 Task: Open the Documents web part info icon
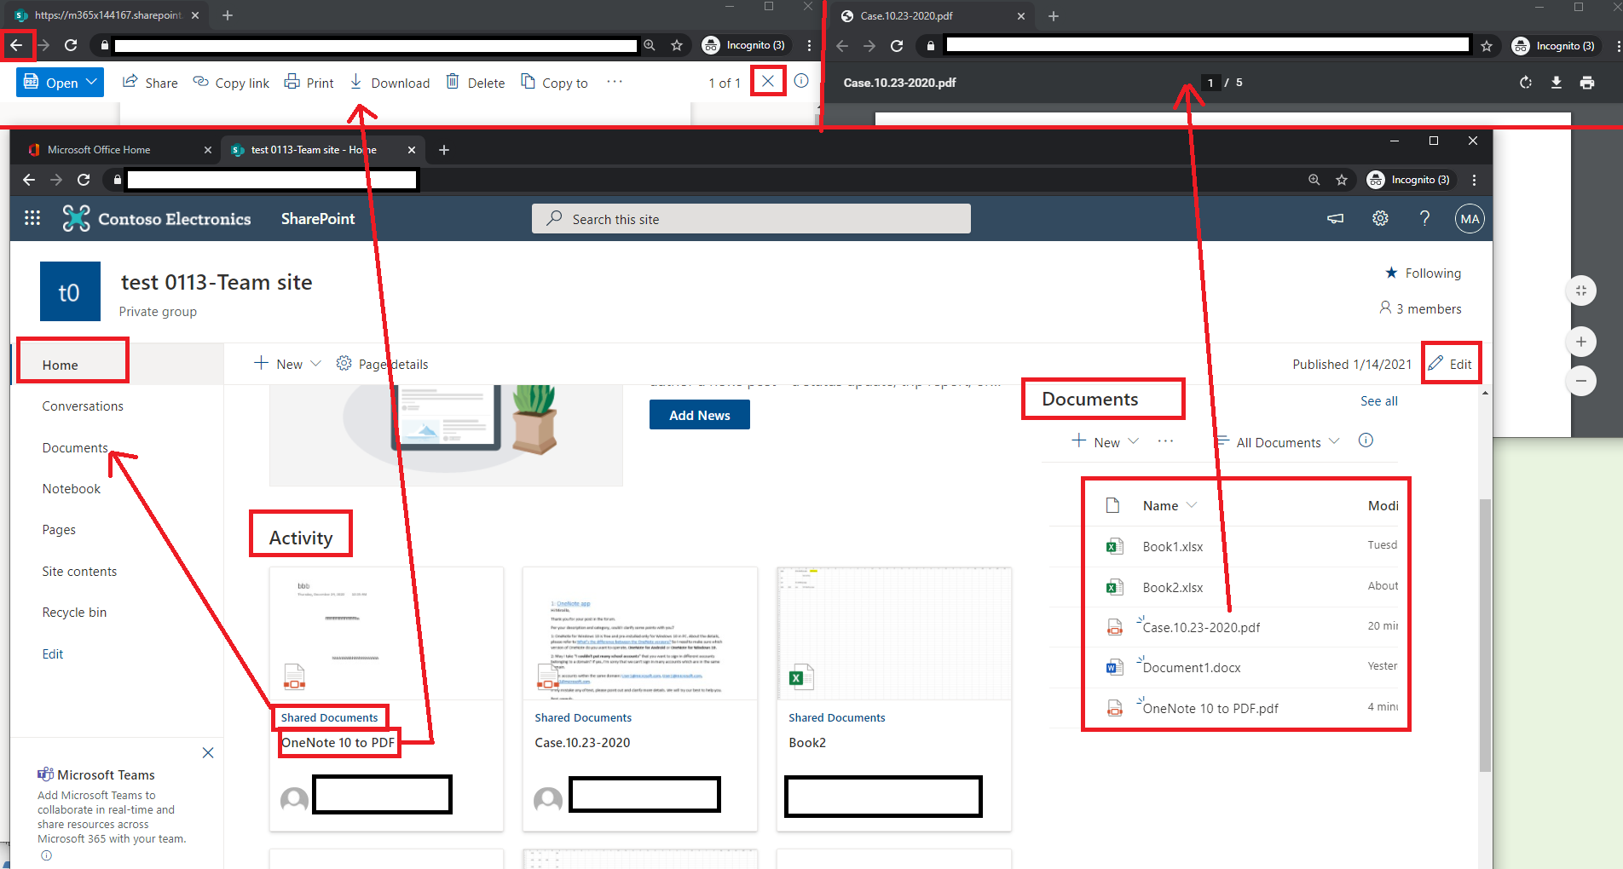click(1366, 440)
